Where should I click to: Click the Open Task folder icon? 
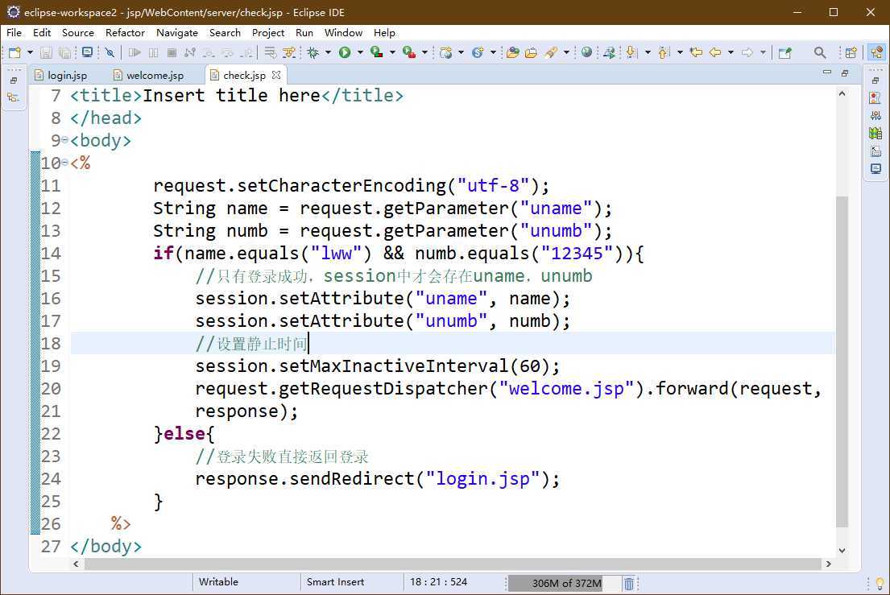532,53
